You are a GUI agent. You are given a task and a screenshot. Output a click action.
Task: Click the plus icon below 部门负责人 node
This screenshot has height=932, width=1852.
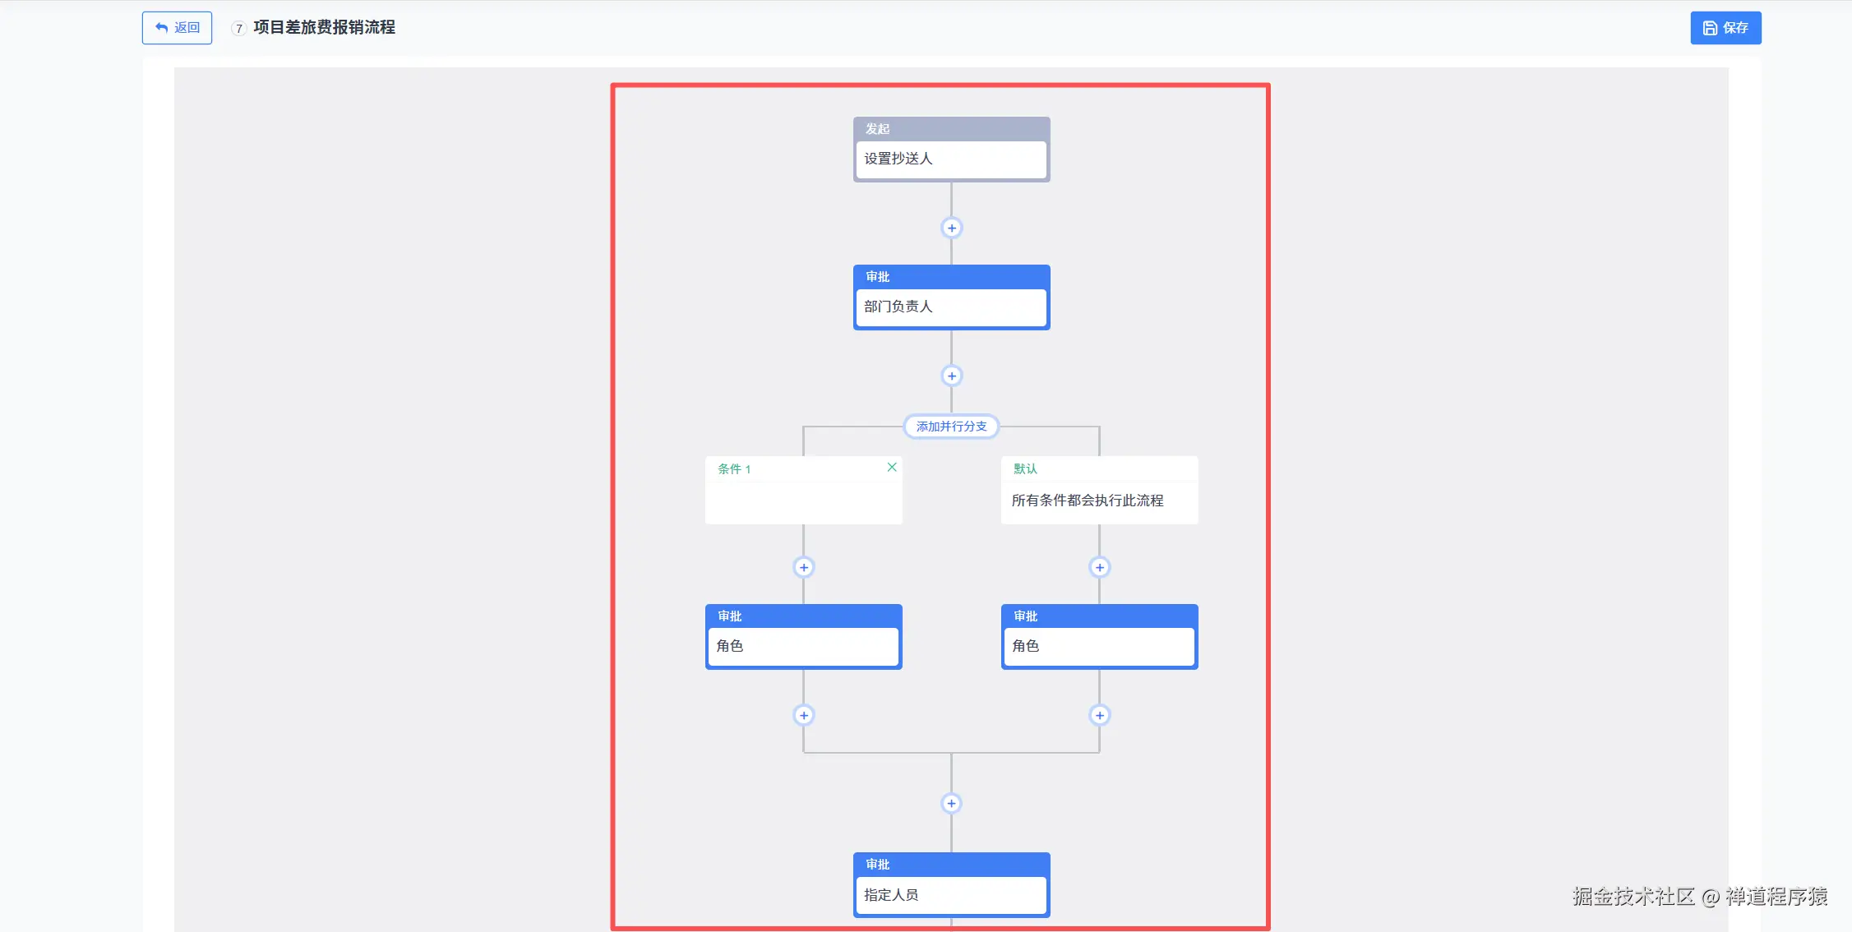point(951,376)
